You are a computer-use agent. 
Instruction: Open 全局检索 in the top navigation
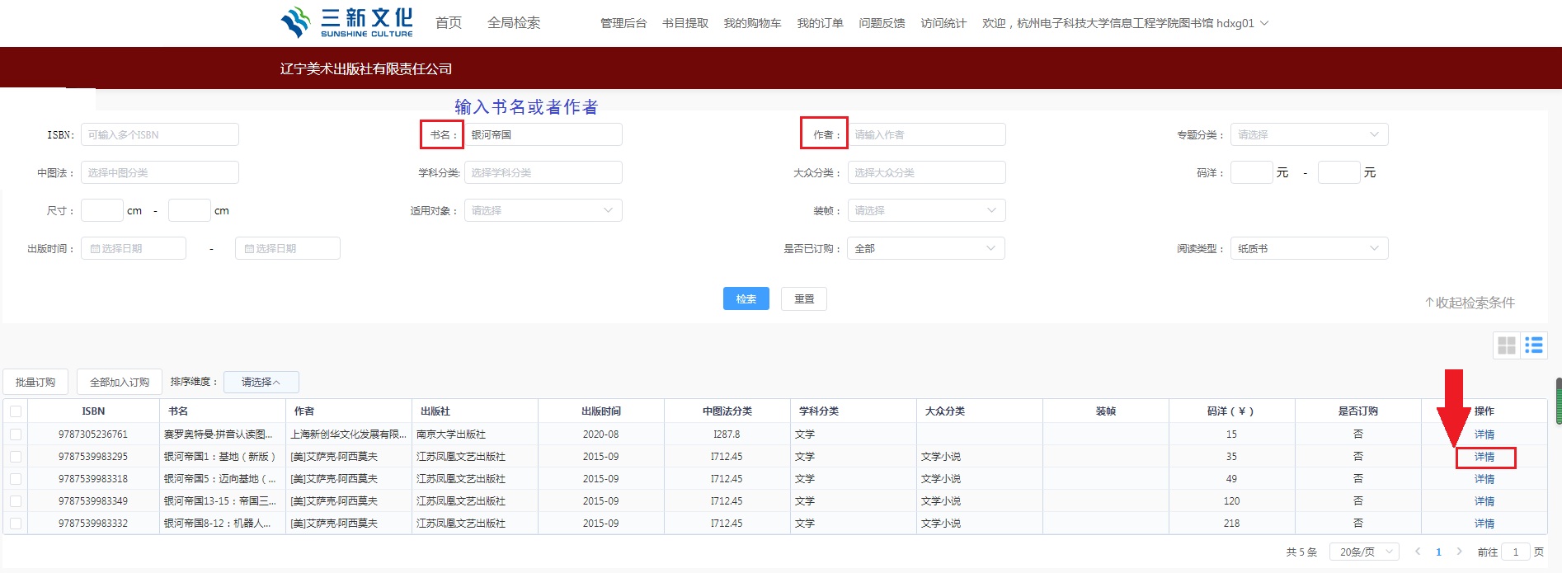(514, 23)
